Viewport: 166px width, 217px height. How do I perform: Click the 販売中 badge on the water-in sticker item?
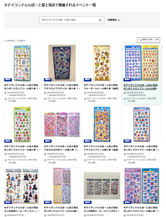pos(88,80)
